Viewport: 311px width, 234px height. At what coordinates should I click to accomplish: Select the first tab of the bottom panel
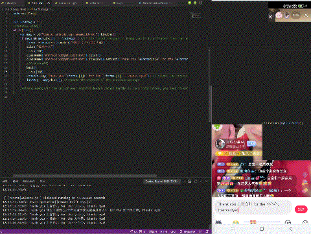click(5, 181)
